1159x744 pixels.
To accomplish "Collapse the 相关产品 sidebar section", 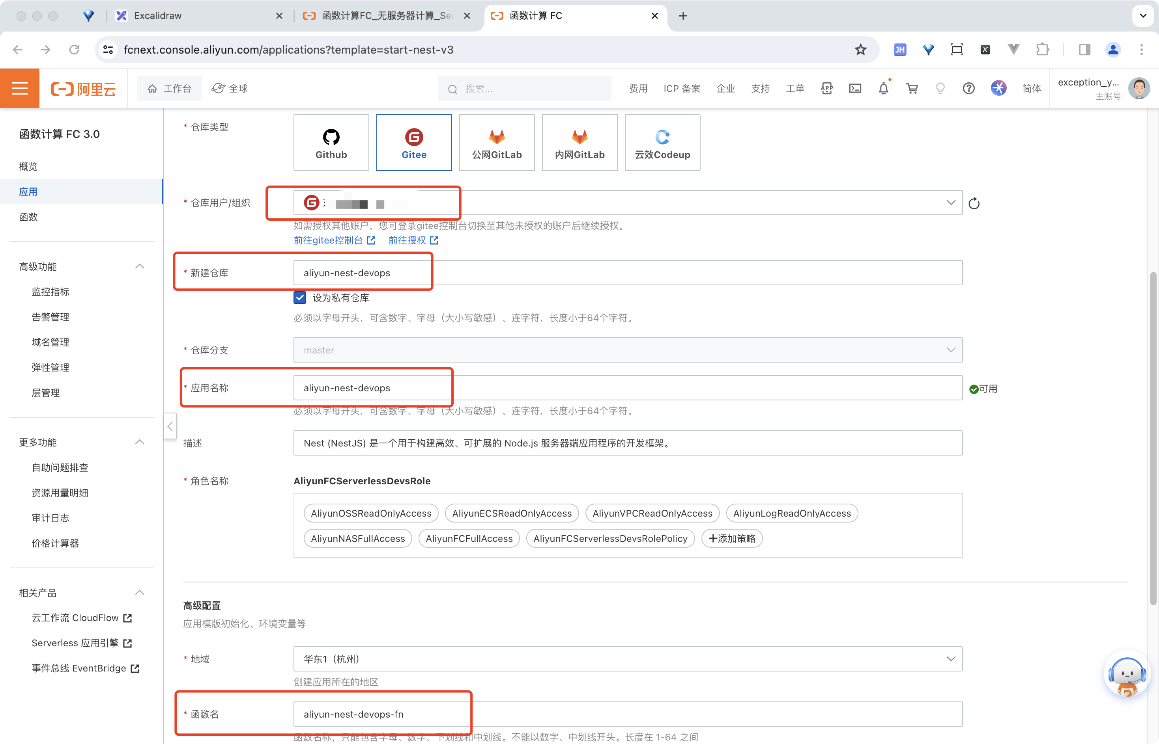I will click(x=140, y=593).
